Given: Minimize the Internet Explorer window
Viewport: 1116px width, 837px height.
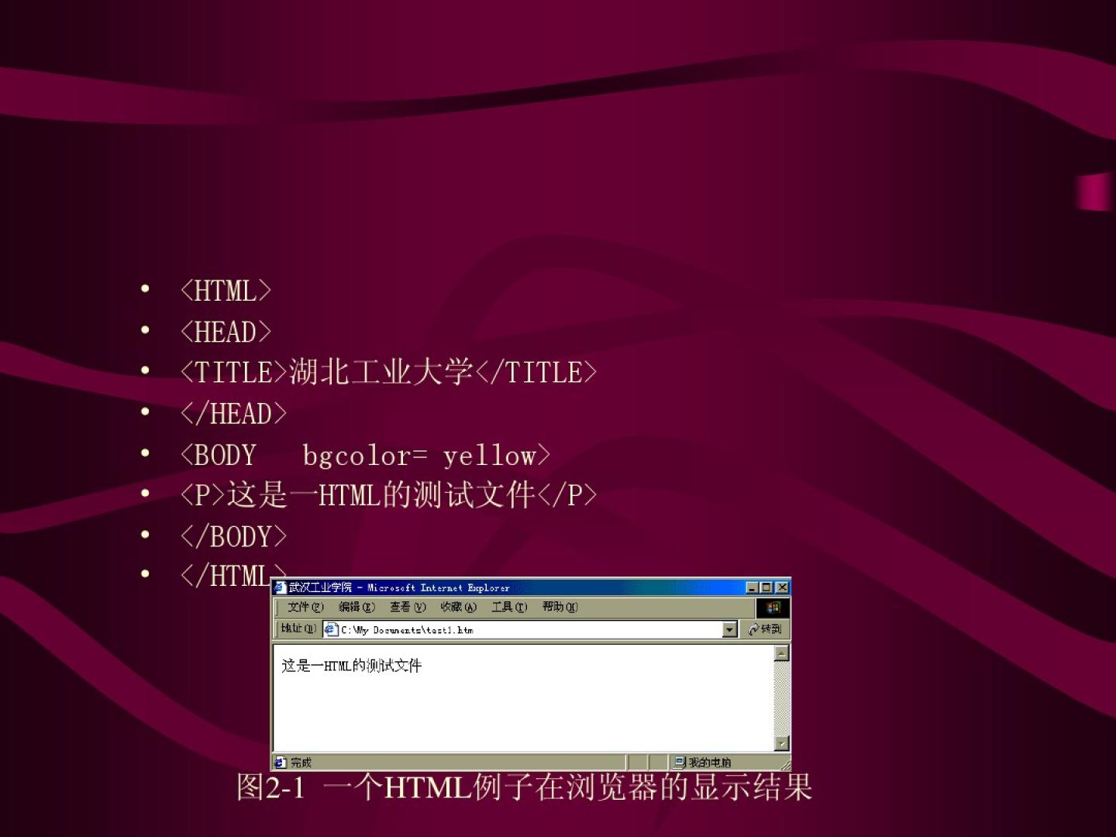Looking at the screenshot, I should tap(753, 587).
